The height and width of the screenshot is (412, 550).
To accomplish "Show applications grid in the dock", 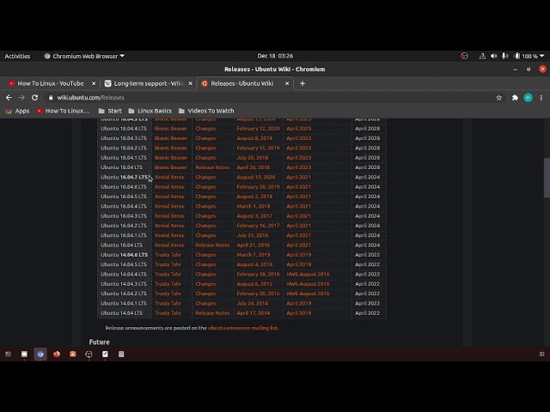I will [x=541, y=354].
